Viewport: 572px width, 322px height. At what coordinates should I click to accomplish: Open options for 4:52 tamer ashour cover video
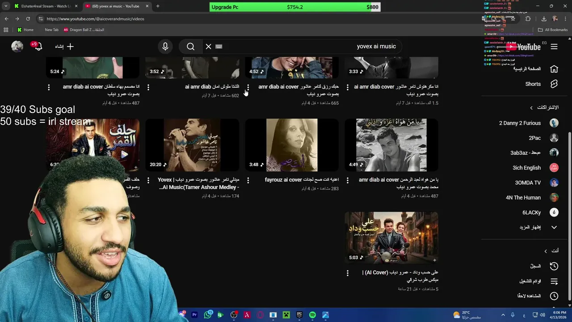[x=248, y=87]
